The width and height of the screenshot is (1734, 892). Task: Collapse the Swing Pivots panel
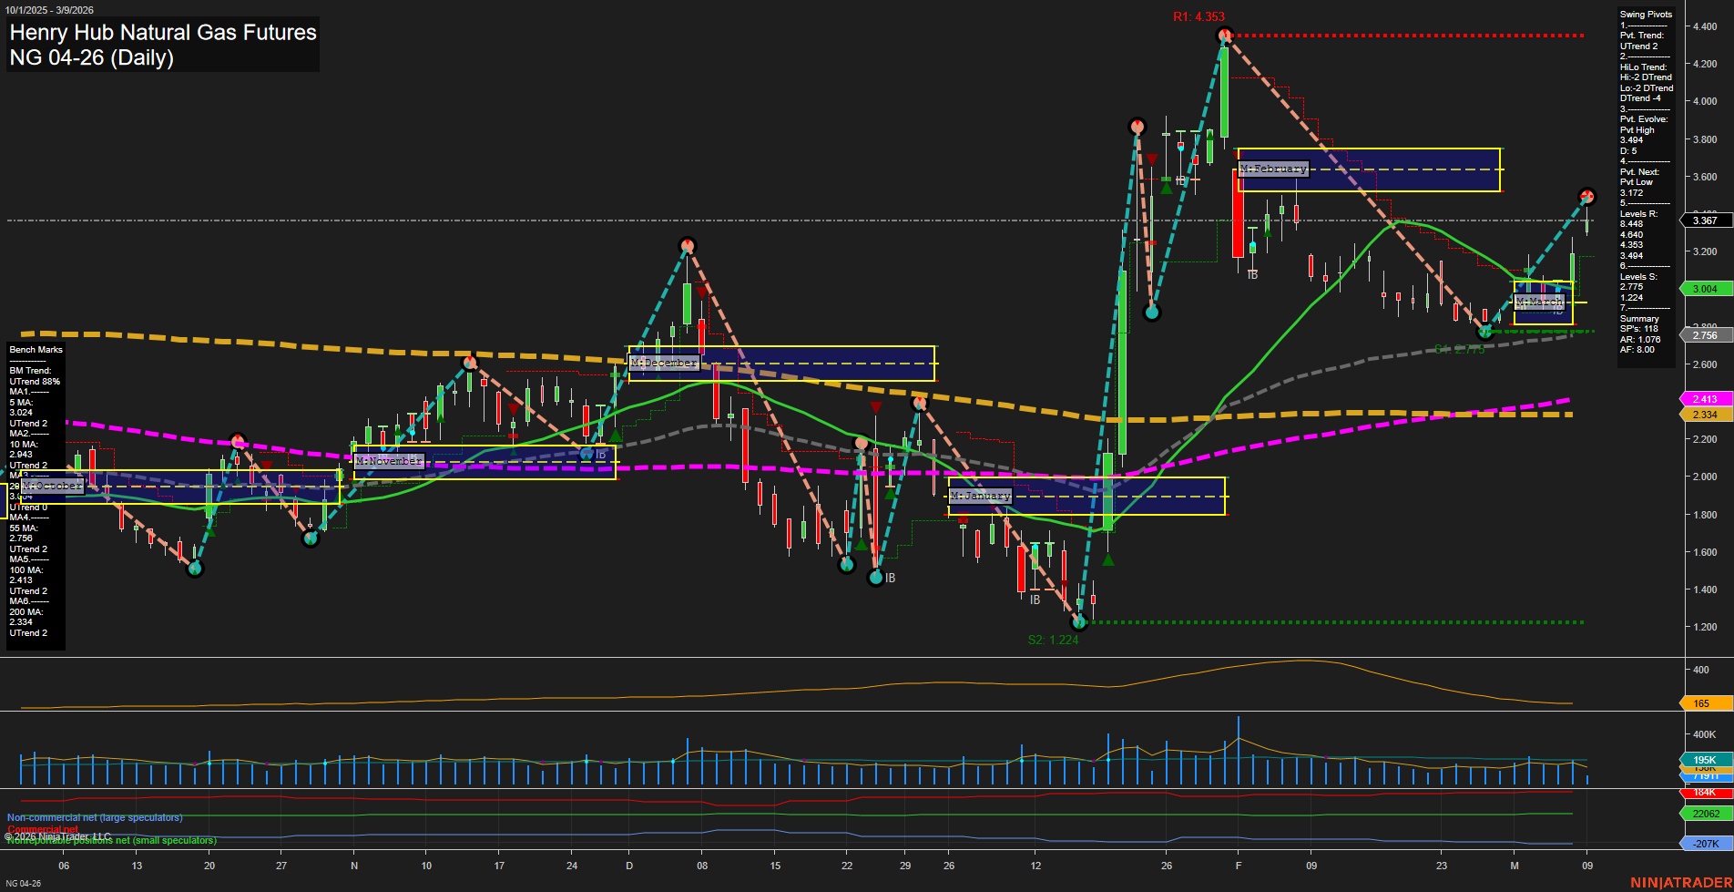click(1645, 14)
